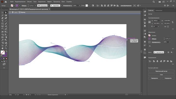Screen dimensions: 176x99
Task: Open the Artboards panel icon in dock
Action: click(x=145, y=53)
